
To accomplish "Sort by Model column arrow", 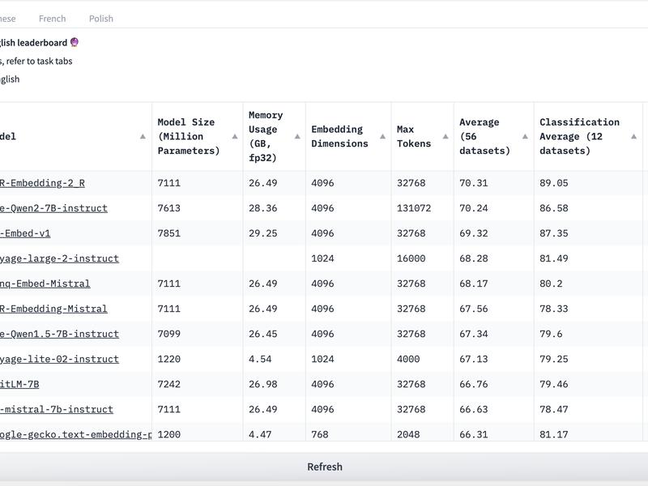I will [x=143, y=136].
